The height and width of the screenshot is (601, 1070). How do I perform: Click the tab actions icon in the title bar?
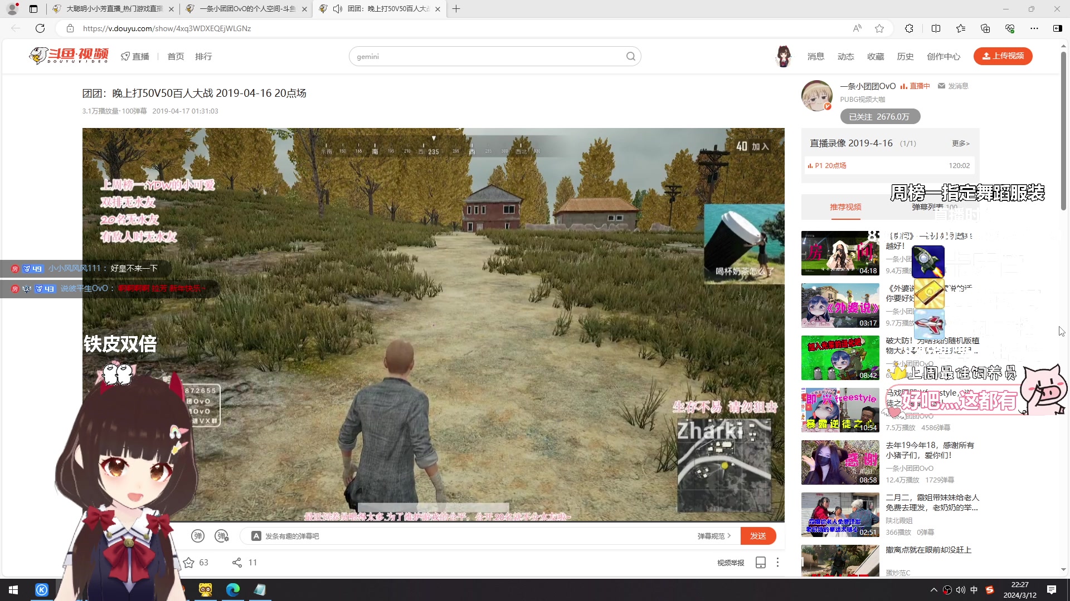pos(33,9)
